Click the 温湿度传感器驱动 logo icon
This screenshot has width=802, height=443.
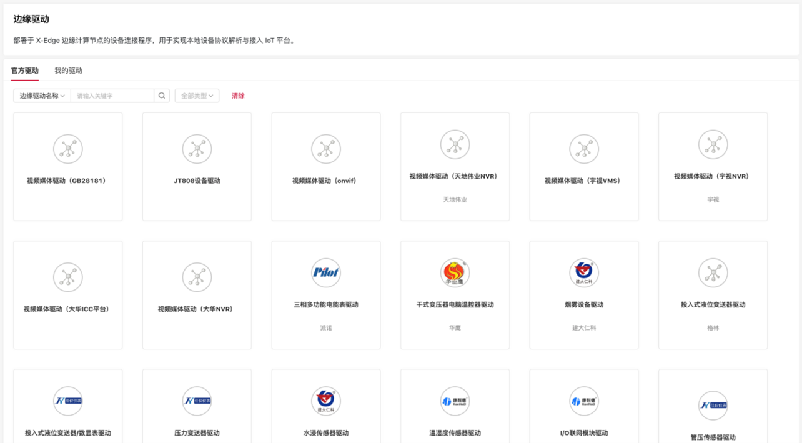(x=455, y=401)
